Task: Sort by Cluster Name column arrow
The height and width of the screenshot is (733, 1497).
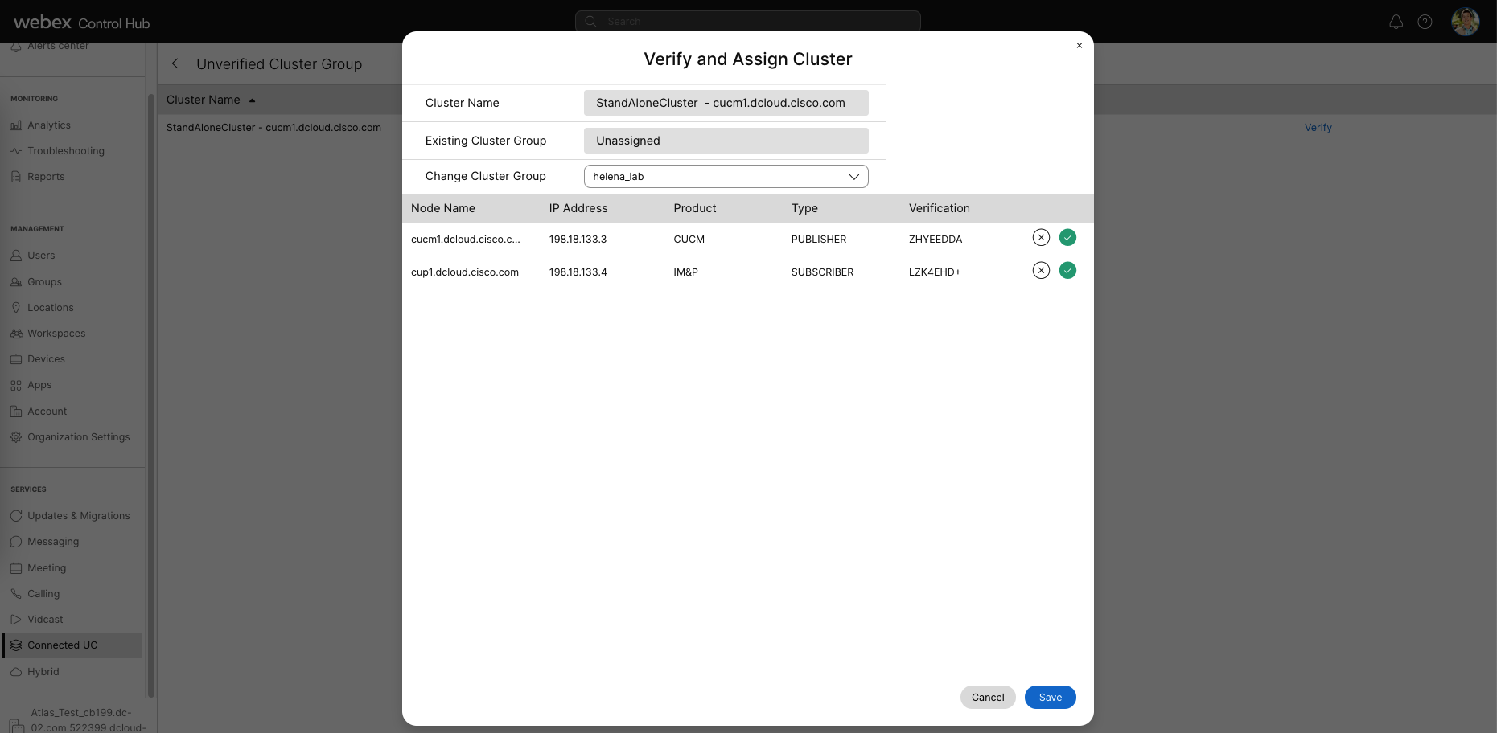Action: click(252, 100)
